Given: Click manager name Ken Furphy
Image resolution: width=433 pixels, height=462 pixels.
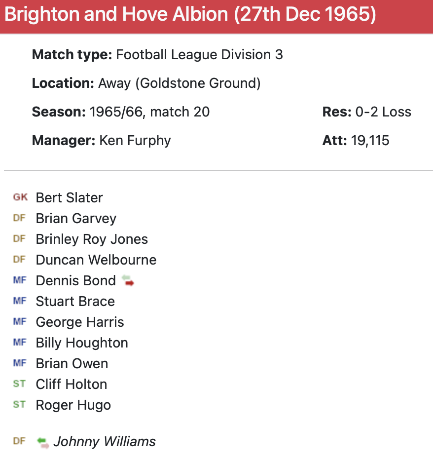Looking at the screenshot, I should pyautogui.click(x=135, y=140).
